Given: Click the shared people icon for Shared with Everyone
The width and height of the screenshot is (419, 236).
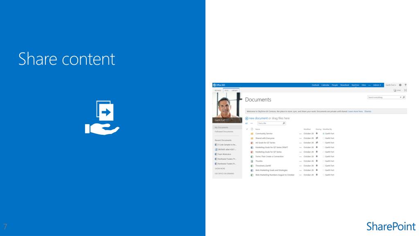Looking at the screenshot, I should [x=317, y=138].
